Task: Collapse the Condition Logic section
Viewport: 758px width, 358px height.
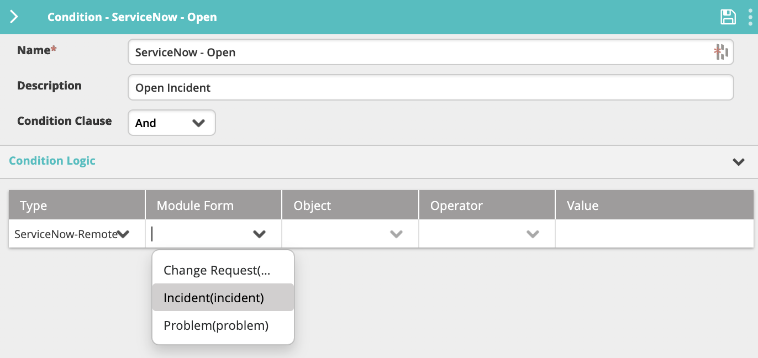Action: pyautogui.click(x=738, y=162)
